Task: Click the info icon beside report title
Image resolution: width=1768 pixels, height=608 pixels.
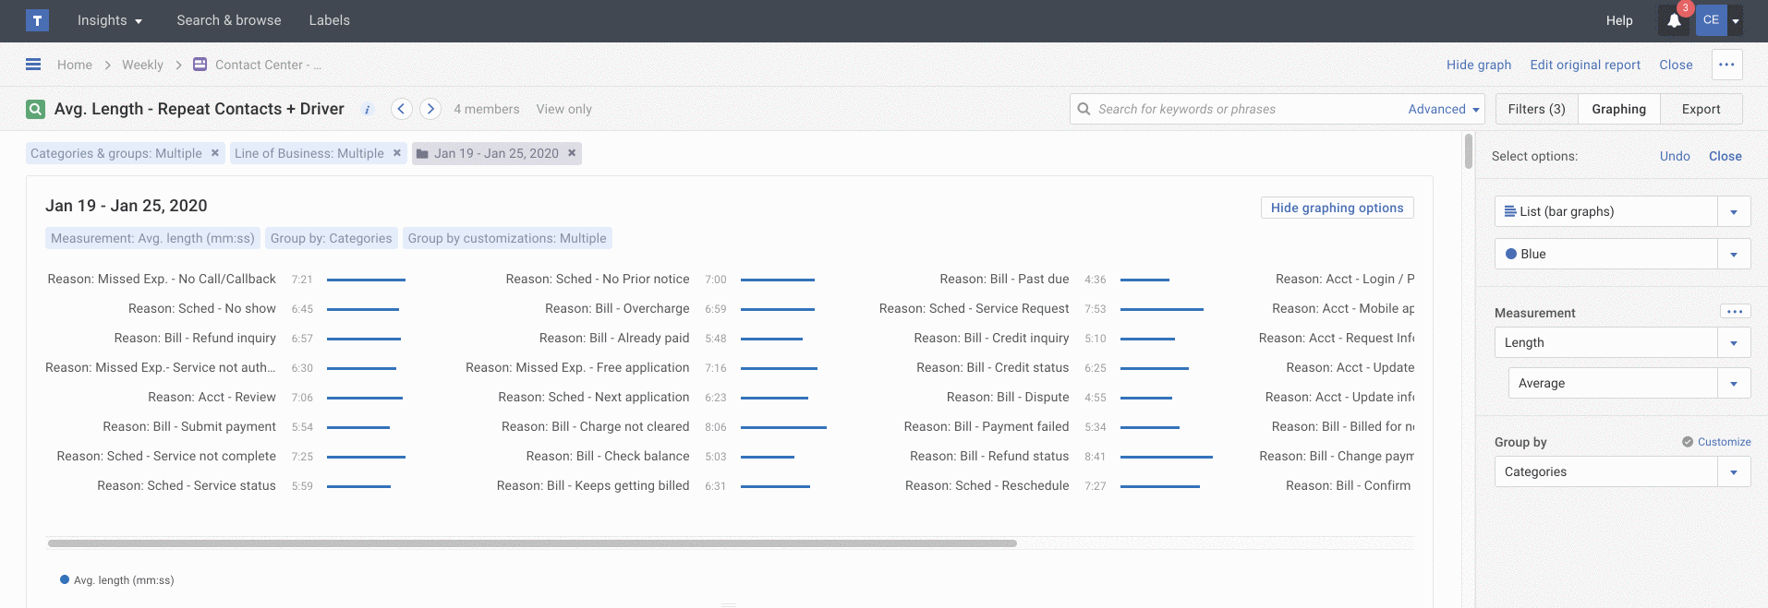Action: coord(367,110)
